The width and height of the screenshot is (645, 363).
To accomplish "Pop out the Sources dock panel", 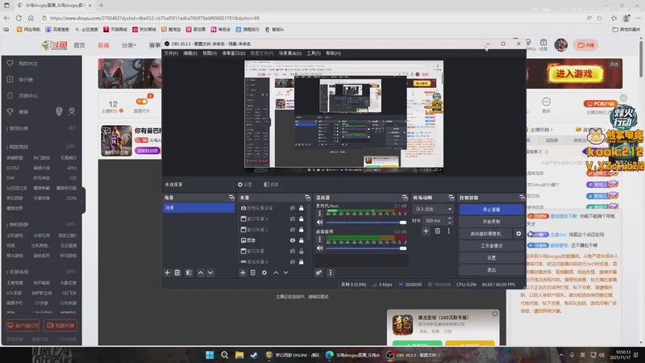I will click(307, 198).
